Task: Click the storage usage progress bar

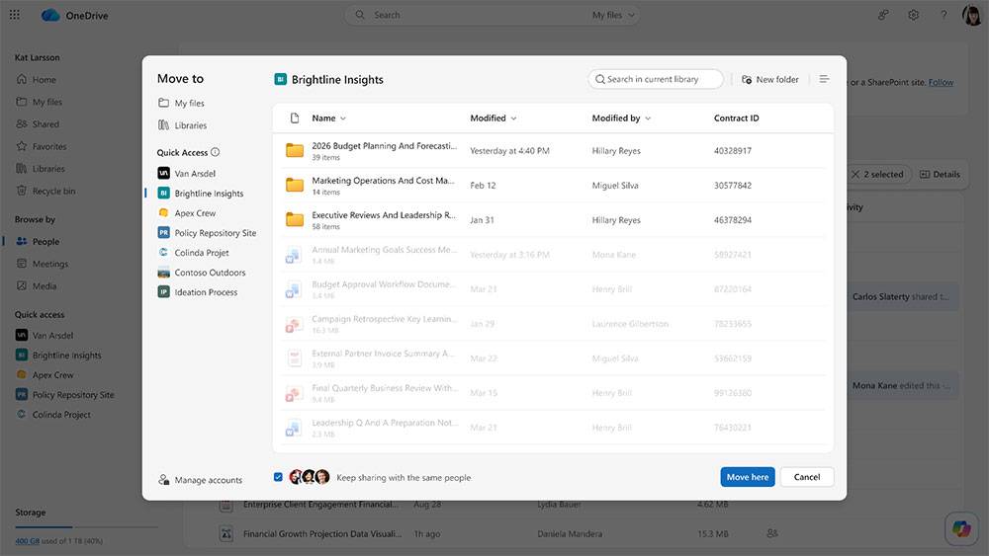Action: (86, 526)
